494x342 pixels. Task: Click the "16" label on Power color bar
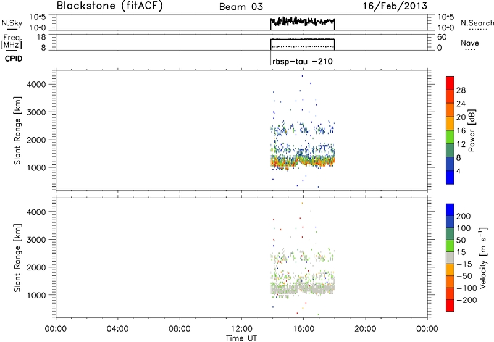pyautogui.click(x=461, y=131)
